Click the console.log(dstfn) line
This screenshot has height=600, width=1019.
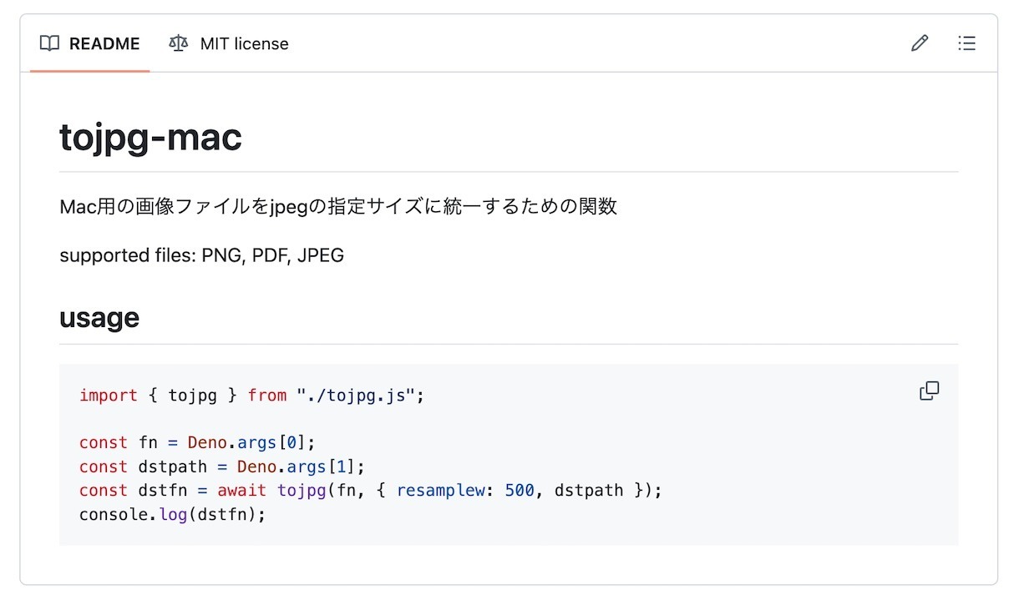pos(172,514)
